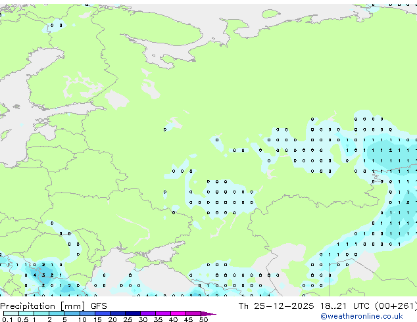Viewport: 417px width, 322px height.
Task: Pick the 2–5 mm legend color
Action: coord(57,313)
